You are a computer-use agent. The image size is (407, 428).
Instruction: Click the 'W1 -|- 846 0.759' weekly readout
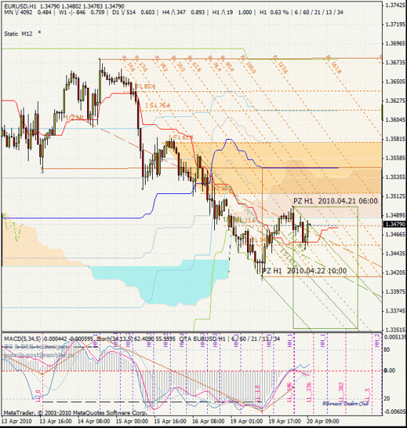[x=81, y=12]
